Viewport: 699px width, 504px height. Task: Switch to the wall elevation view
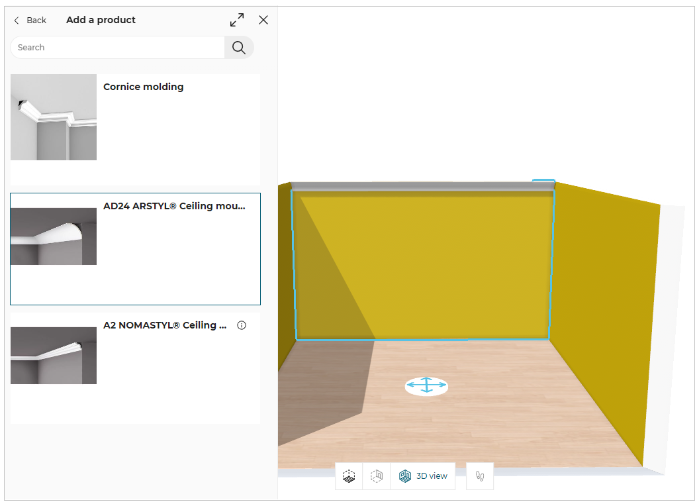[377, 476]
